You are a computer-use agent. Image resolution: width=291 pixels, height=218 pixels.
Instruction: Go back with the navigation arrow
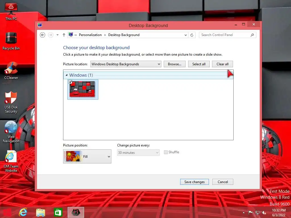(43, 35)
